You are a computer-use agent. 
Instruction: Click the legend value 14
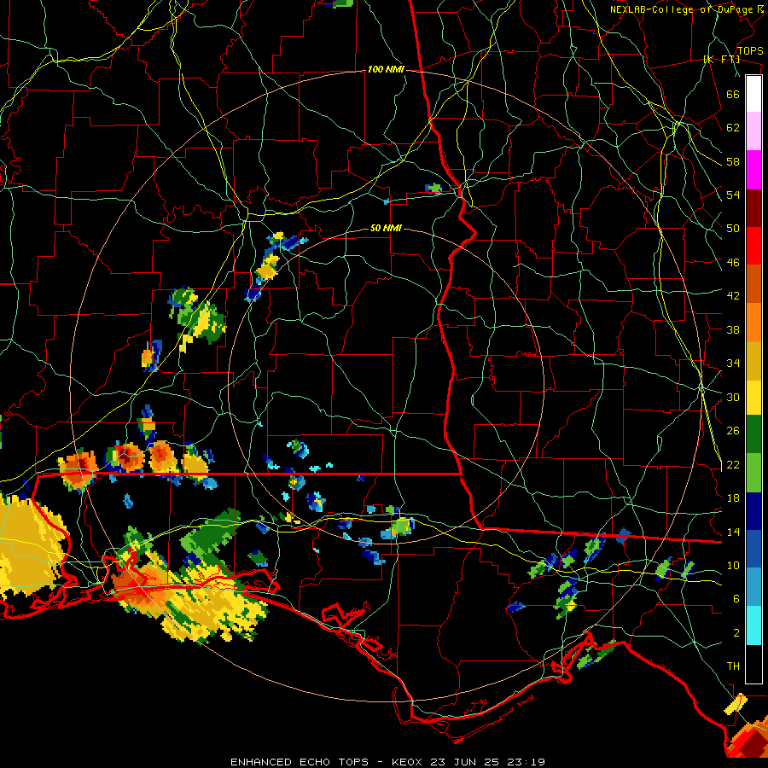[733, 532]
